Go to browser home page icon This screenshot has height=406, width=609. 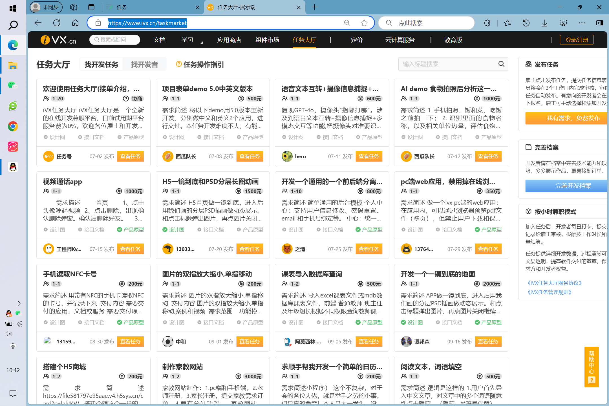tap(75, 23)
